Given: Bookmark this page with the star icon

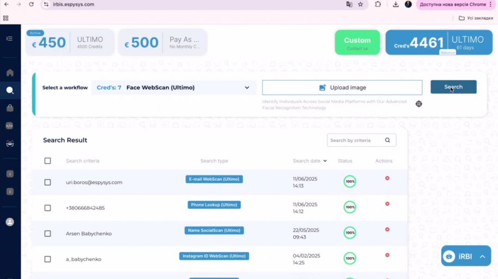Looking at the screenshot, I should tap(361, 5).
